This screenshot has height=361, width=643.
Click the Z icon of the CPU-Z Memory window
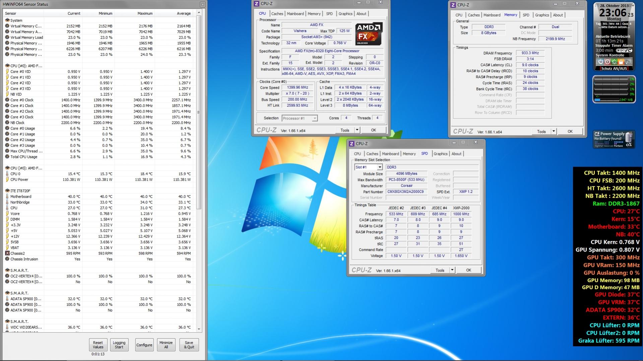[x=453, y=5]
